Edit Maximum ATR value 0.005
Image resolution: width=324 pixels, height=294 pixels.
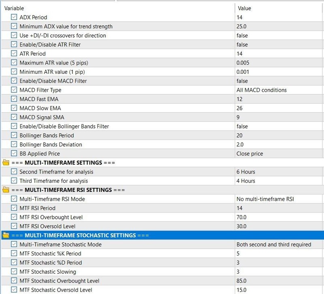tap(279, 63)
